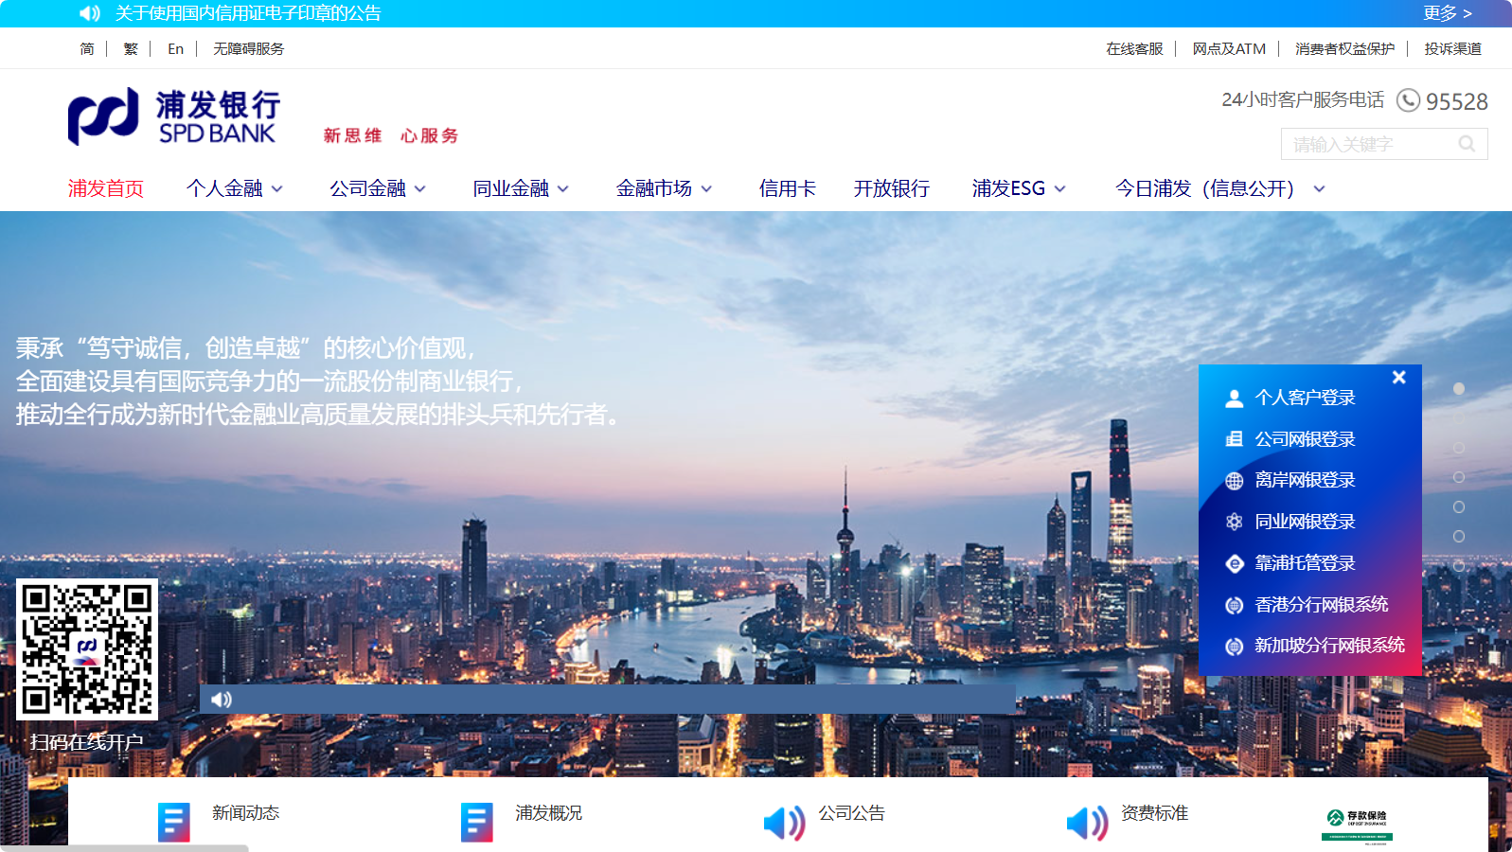
Task: Open 消费者权益保护 link
Action: pos(1344,48)
